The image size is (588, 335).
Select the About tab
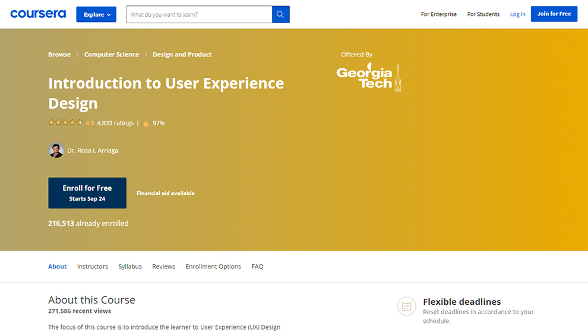(58, 266)
